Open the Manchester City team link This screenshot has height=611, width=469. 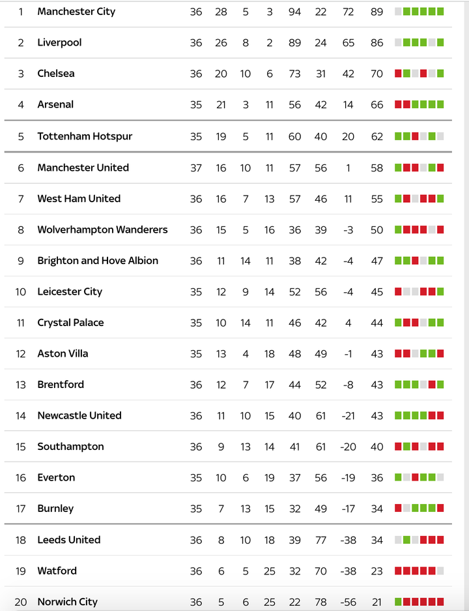click(x=76, y=12)
